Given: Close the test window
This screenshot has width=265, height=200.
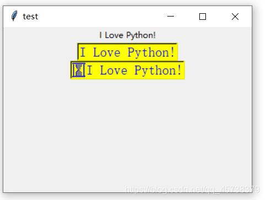Looking at the screenshot, I should pos(235,17).
